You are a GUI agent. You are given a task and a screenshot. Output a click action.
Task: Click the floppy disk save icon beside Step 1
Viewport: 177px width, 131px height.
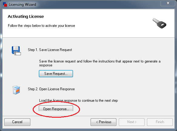(16, 51)
